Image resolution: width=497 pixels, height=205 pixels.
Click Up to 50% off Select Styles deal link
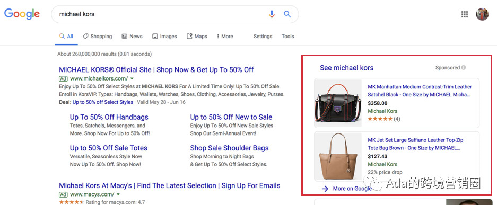pyautogui.click(x=103, y=102)
